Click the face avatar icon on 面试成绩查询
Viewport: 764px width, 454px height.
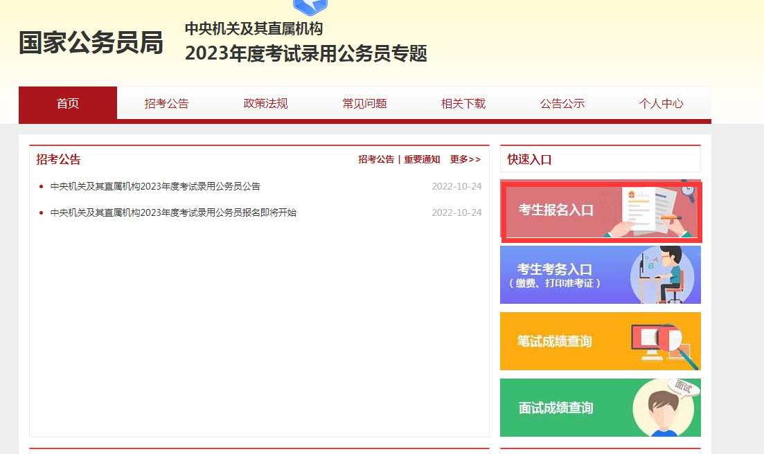pos(664,408)
